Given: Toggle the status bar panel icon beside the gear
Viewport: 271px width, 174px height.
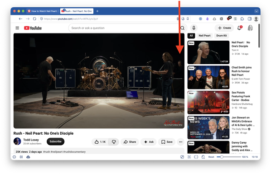Looking at the screenshot, I should click(x=21, y=157).
